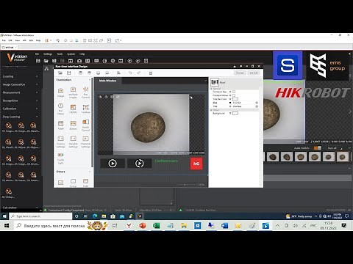Click the Exit Edit button
The width and height of the screenshot is (353, 264).
[254, 73]
